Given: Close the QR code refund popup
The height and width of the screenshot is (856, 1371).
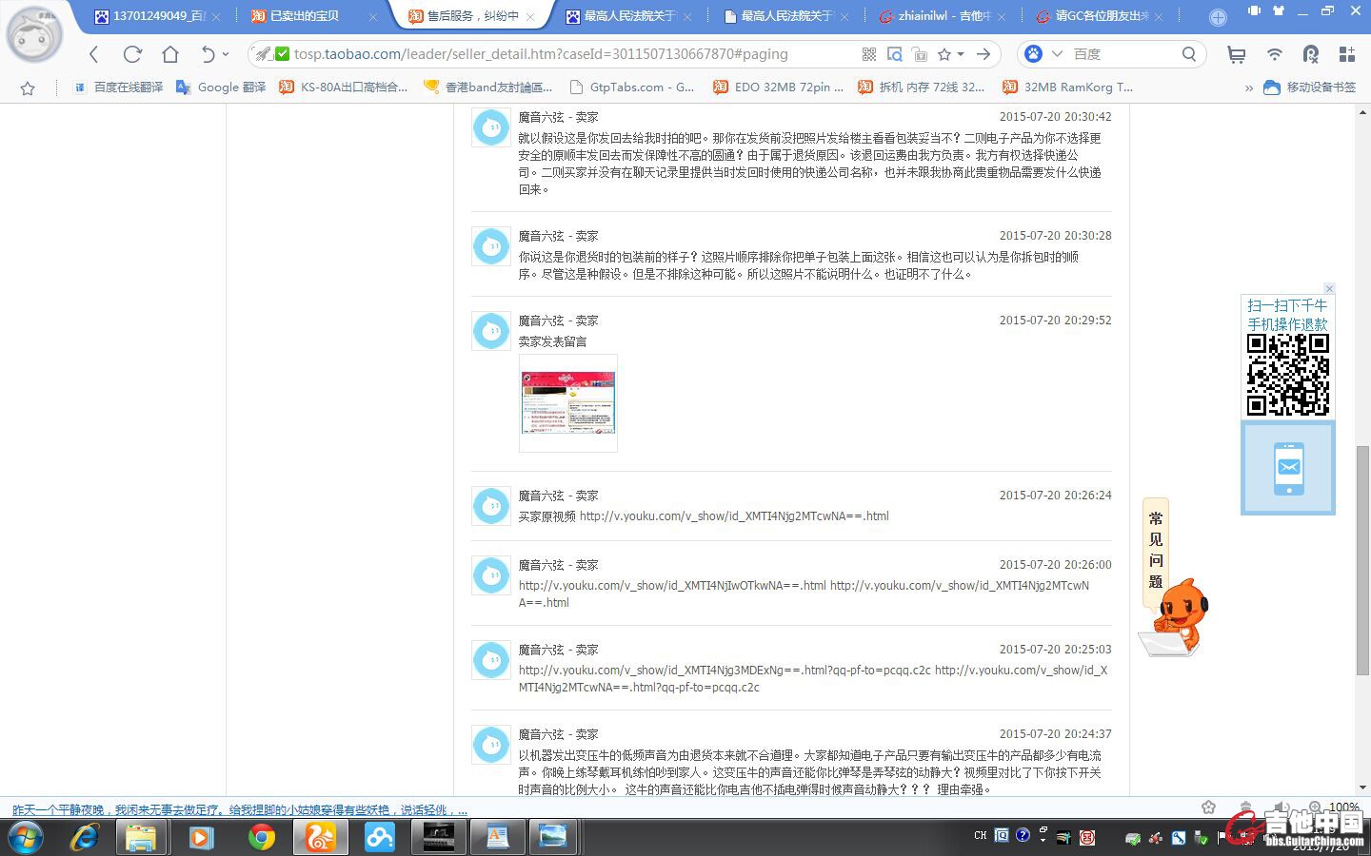Looking at the screenshot, I should [1329, 288].
